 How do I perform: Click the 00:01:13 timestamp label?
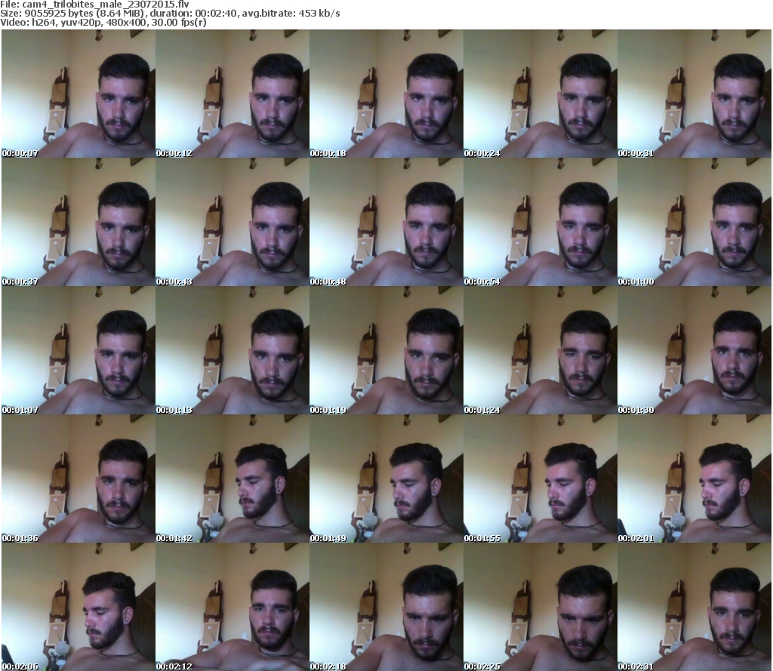coord(174,410)
